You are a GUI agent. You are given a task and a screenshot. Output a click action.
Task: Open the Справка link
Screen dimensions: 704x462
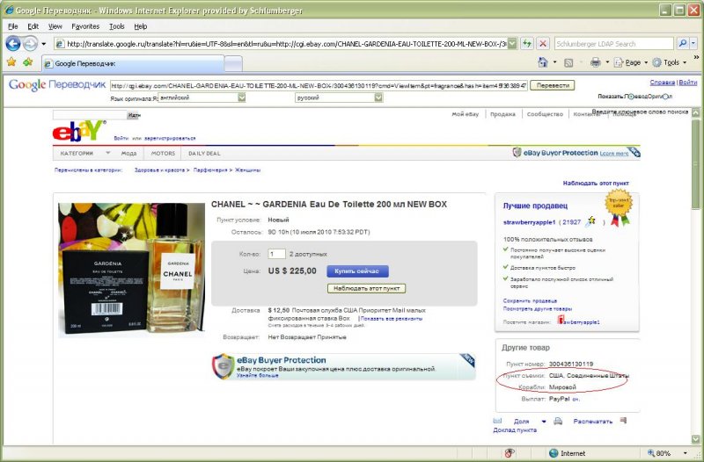[663, 83]
